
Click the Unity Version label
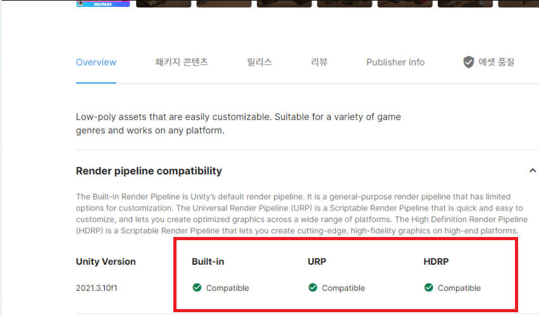[x=106, y=262]
